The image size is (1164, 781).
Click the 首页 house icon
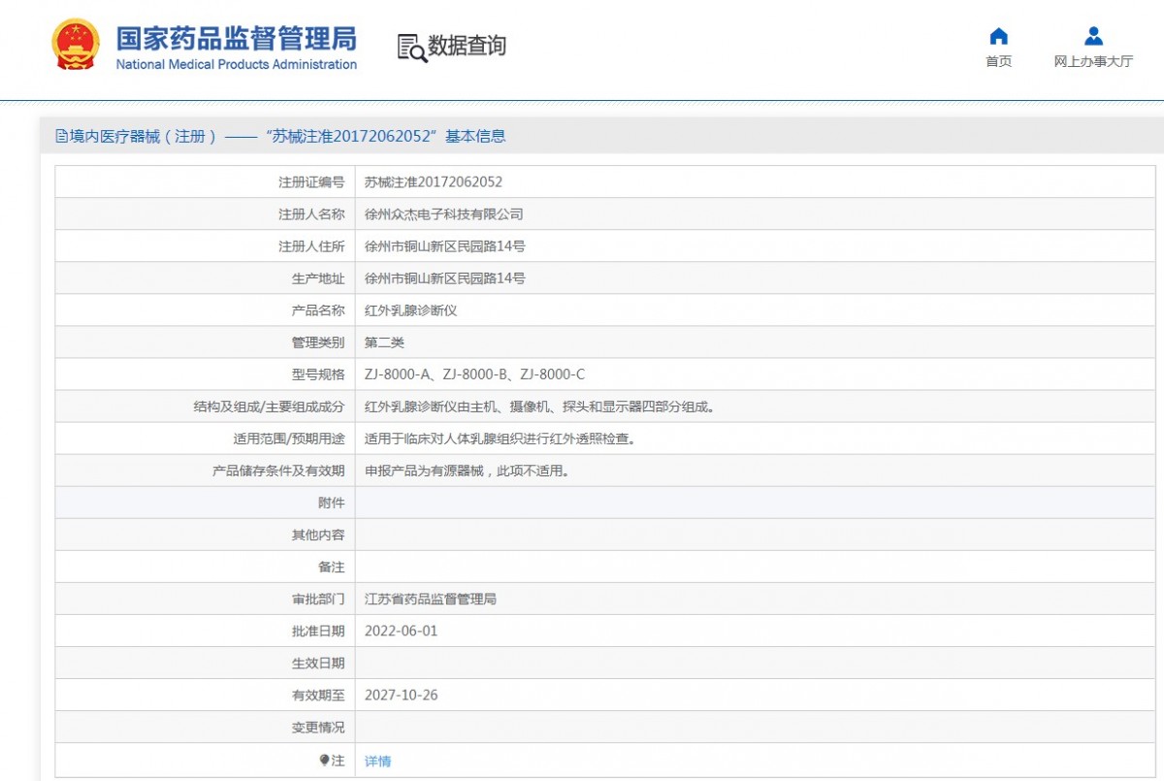coord(998,37)
